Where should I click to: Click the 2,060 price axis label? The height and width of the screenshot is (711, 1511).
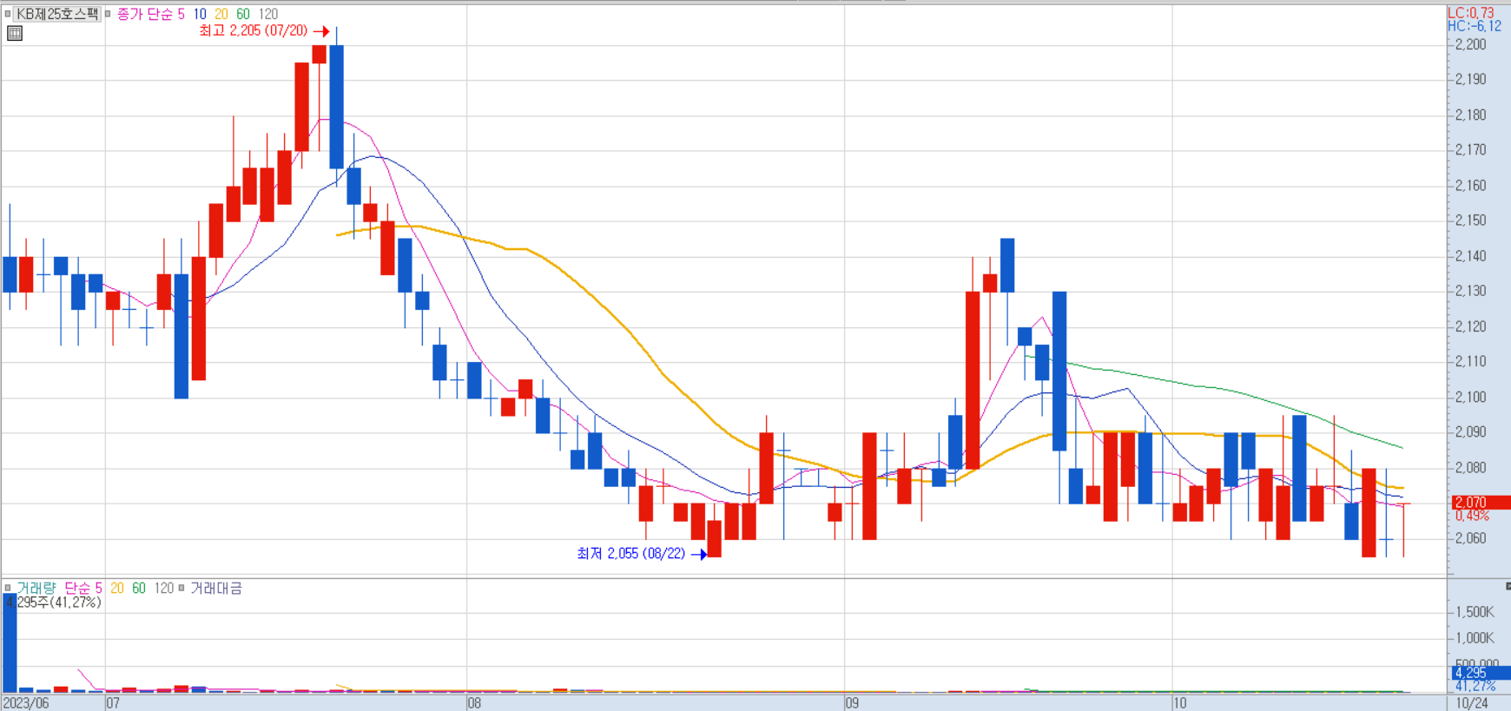pyautogui.click(x=1470, y=538)
